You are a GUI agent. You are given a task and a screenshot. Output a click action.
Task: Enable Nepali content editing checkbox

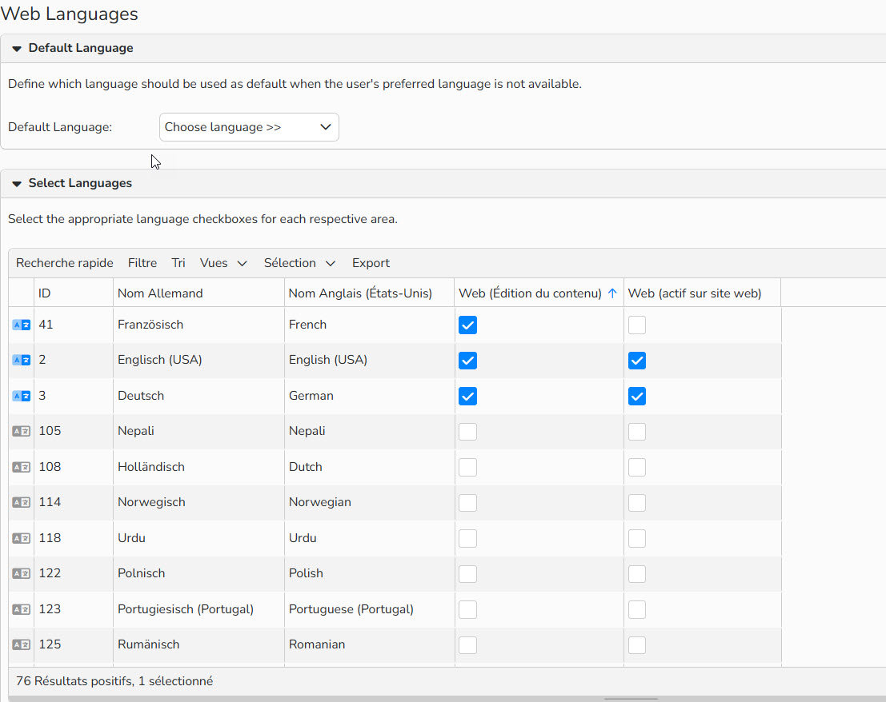[x=468, y=432]
